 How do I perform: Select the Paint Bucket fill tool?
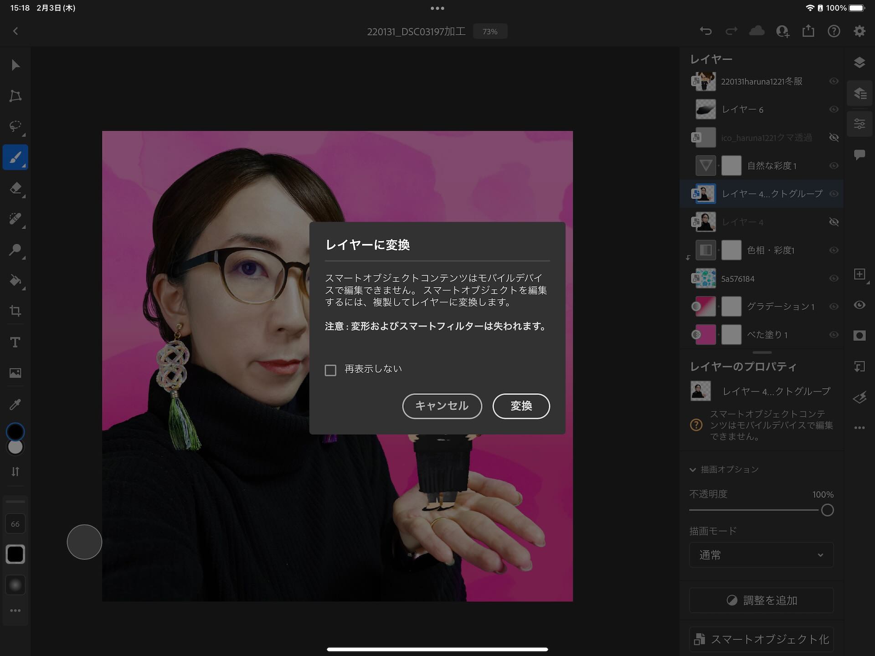pos(15,280)
